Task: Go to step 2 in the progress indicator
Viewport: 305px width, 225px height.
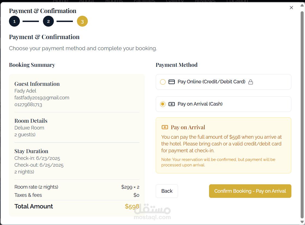Action: (x=48, y=21)
